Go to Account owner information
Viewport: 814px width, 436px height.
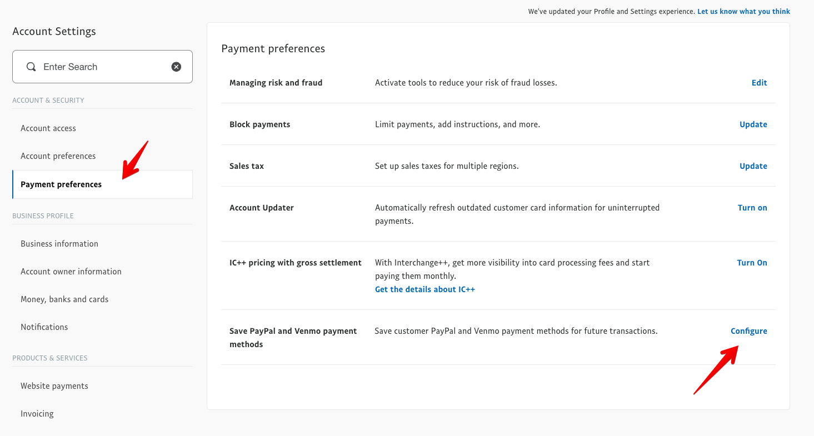tap(71, 272)
